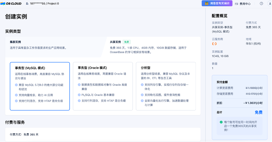Image resolution: width=272 pixels, height=142 pixels.
Task: Click the ¥ 0.1751/小时 storage fee
Action: pos(254,94)
